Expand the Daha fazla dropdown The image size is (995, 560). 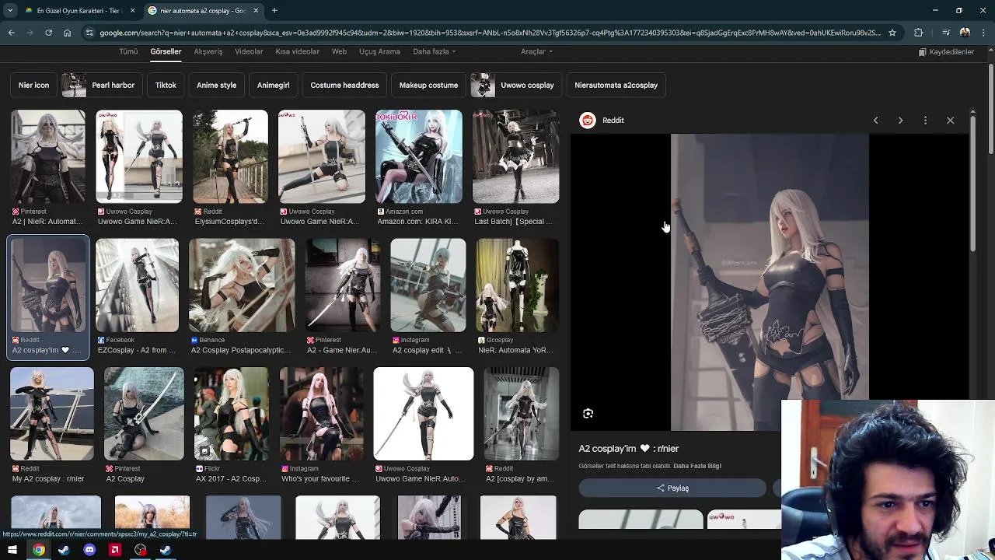point(434,51)
